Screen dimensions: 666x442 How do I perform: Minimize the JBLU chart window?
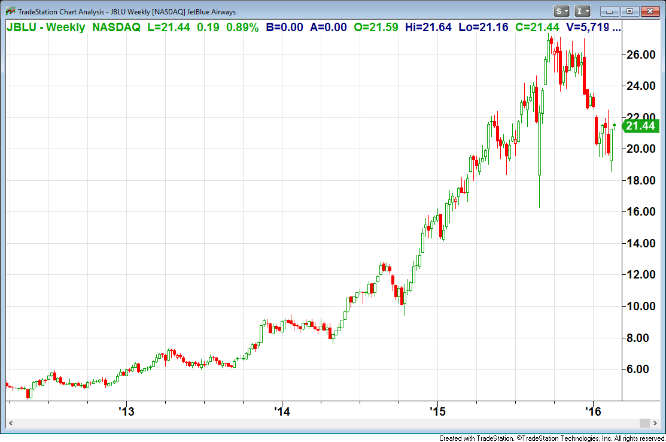point(610,11)
